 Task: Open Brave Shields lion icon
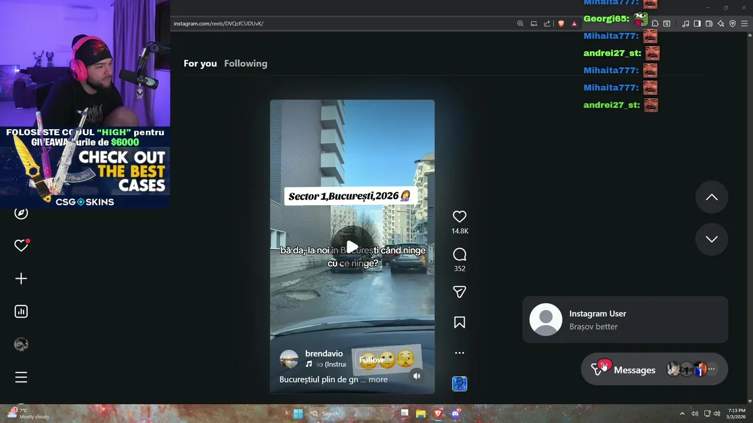pyautogui.click(x=561, y=23)
